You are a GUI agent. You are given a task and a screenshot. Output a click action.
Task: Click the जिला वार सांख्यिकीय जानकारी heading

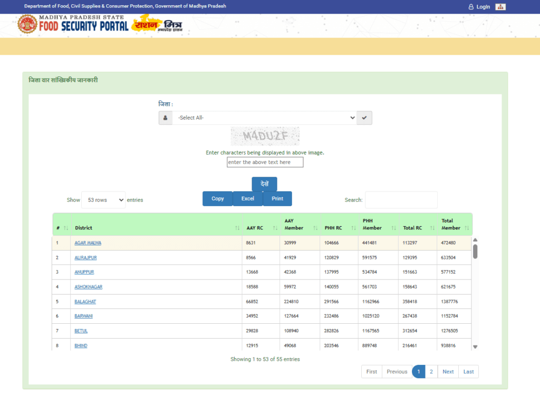tap(63, 80)
